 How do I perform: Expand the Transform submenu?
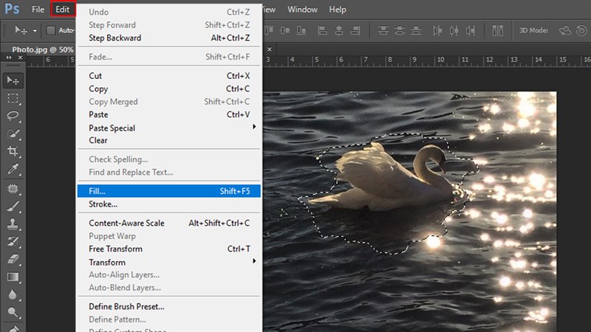[254, 261]
